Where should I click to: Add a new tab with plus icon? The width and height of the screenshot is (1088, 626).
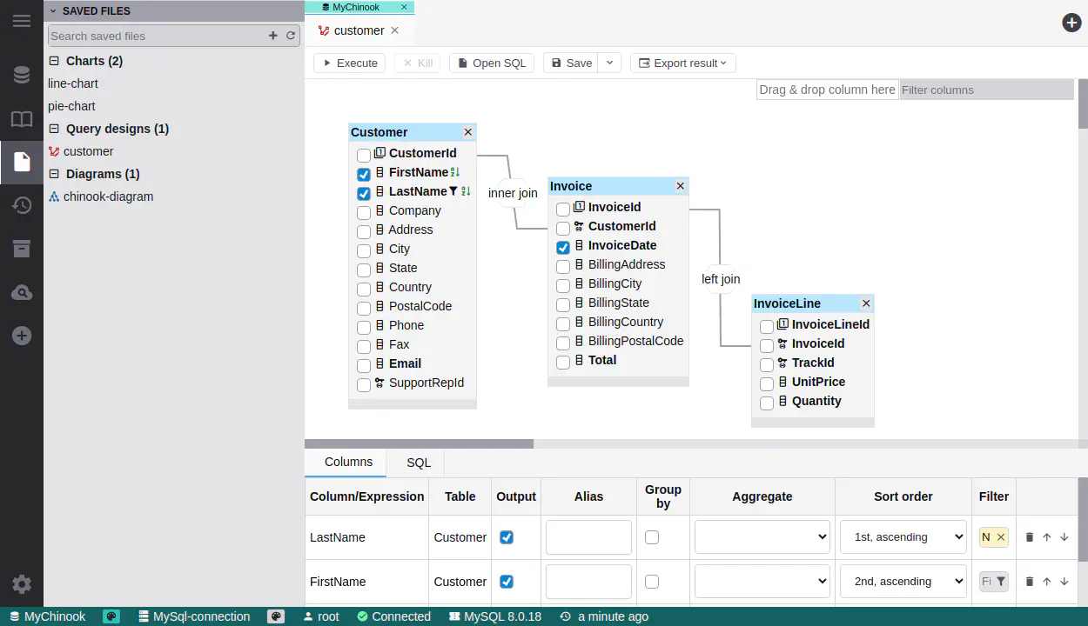1071,23
